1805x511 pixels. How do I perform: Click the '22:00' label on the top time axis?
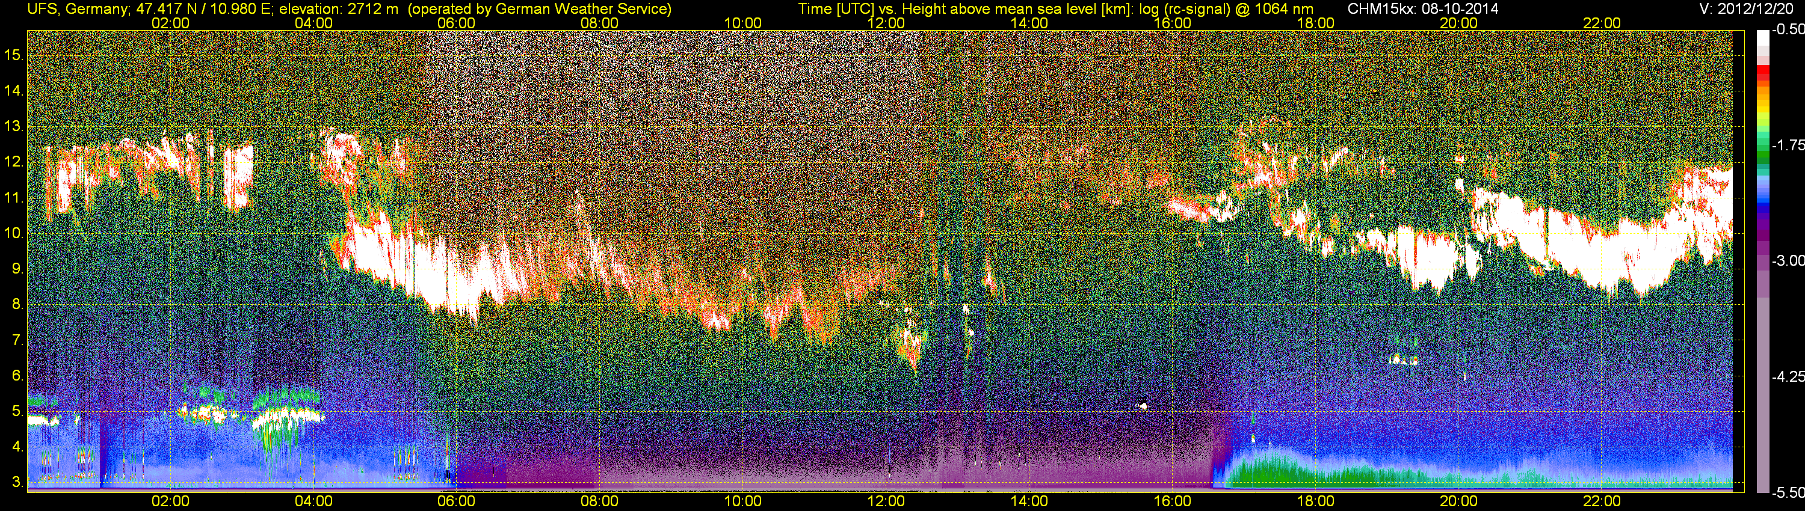(1602, 22)
